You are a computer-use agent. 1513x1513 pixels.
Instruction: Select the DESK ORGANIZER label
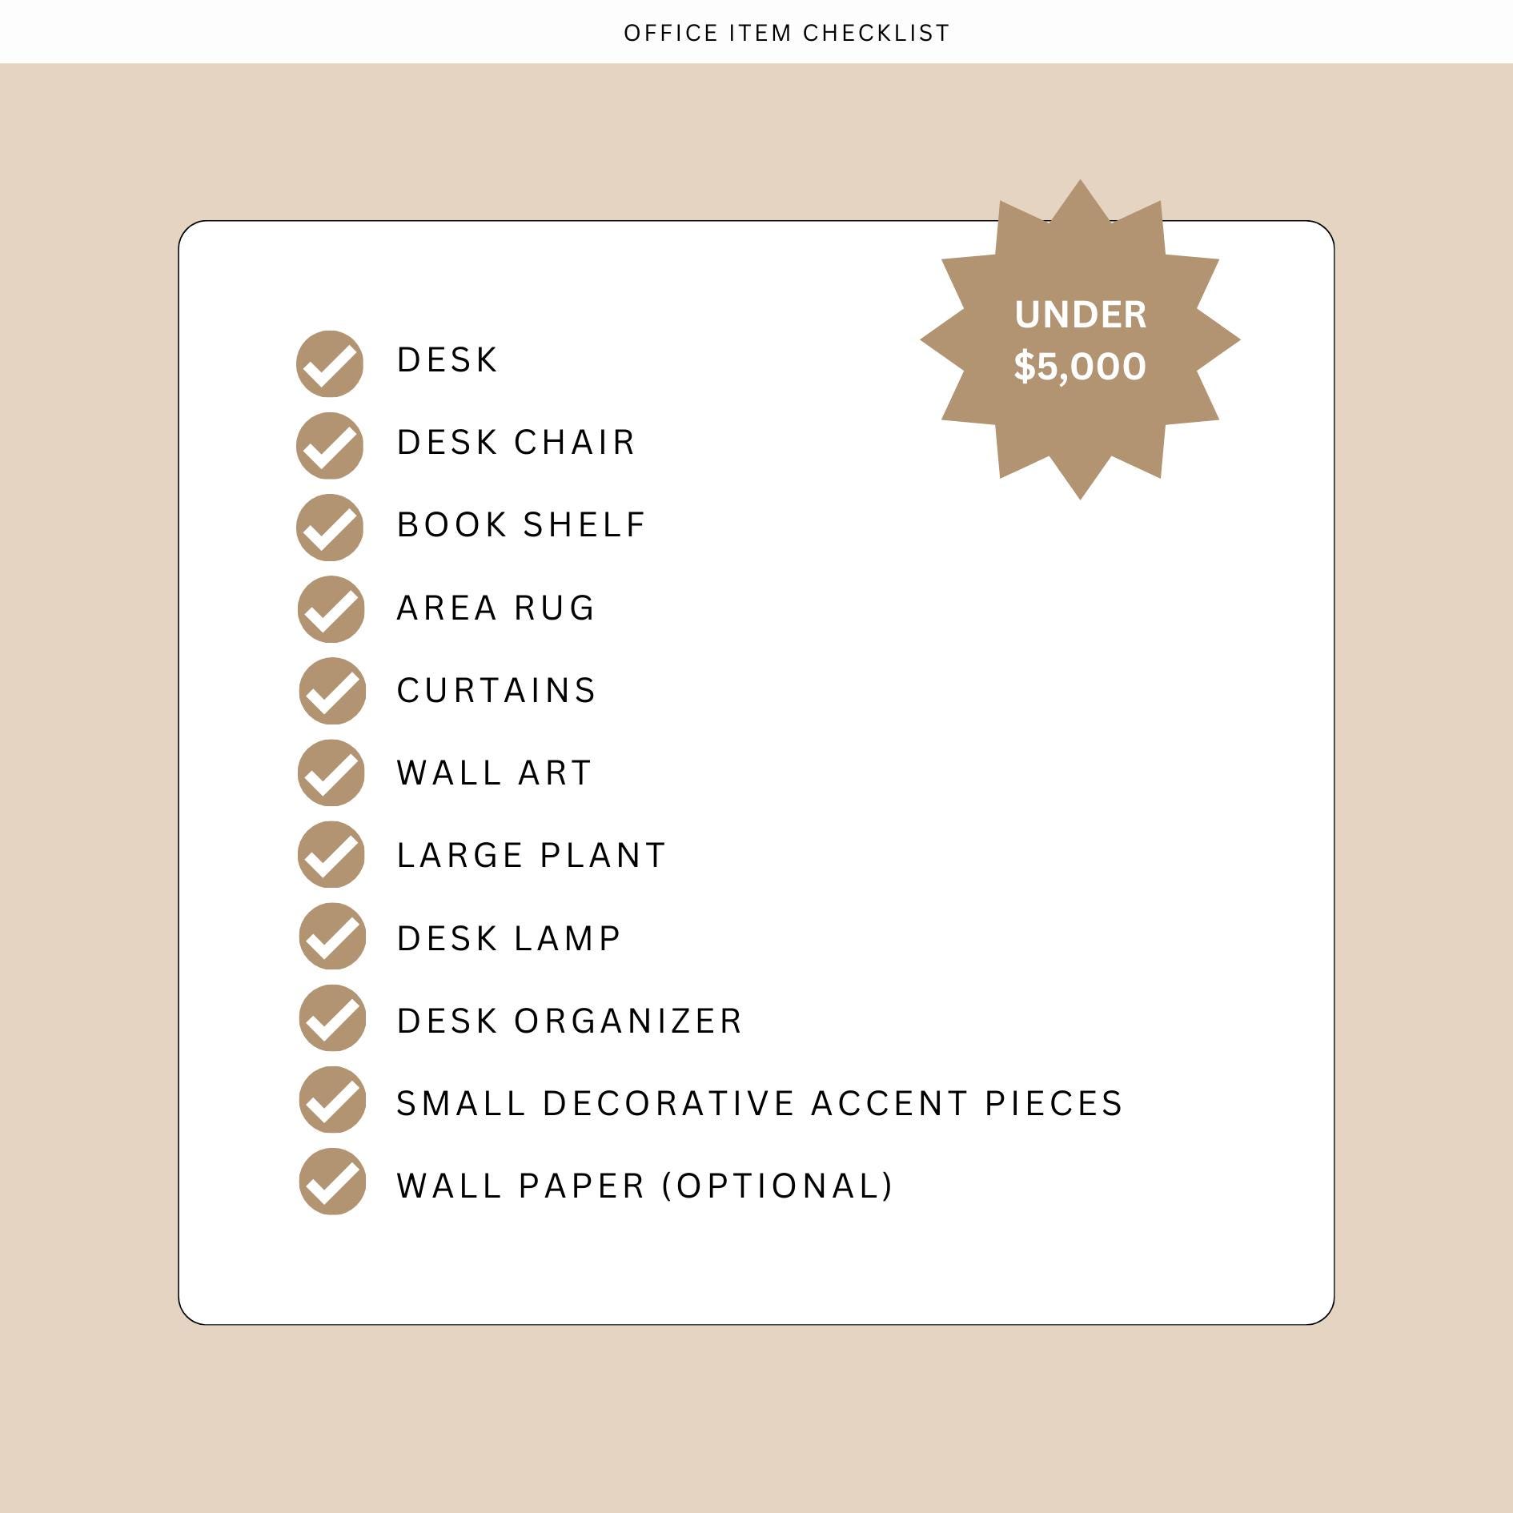click(570, 1021)
